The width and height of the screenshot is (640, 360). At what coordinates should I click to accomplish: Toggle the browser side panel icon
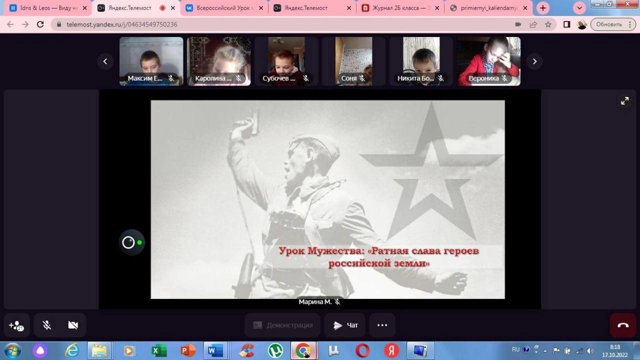(566, 24)
